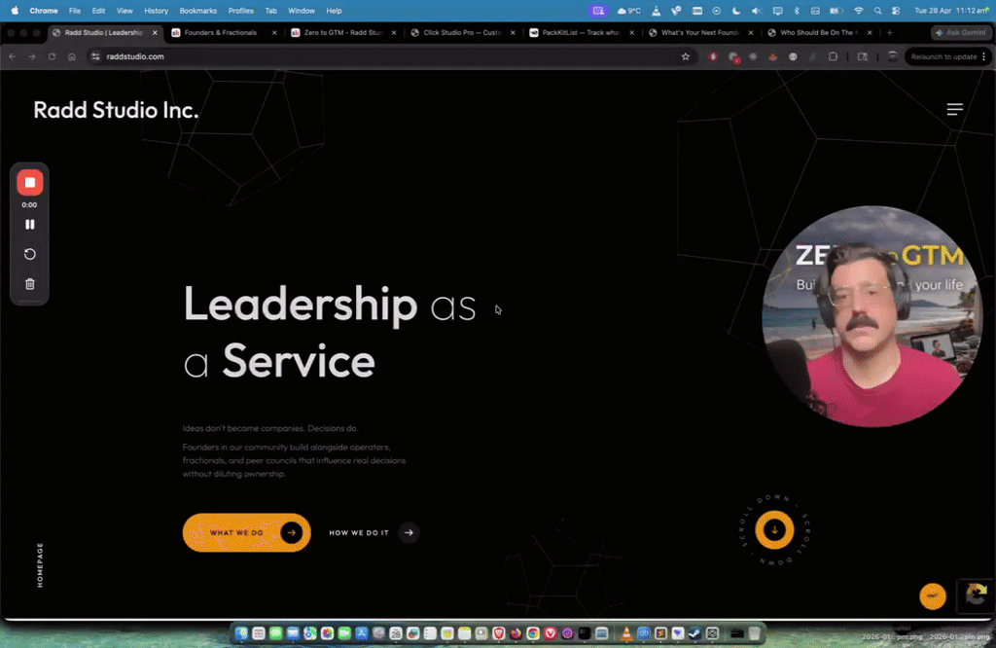Close the Radd Studio Leadership tab
Image resolution: width=996 pixels, height=648 pixels.
(155, 32)
